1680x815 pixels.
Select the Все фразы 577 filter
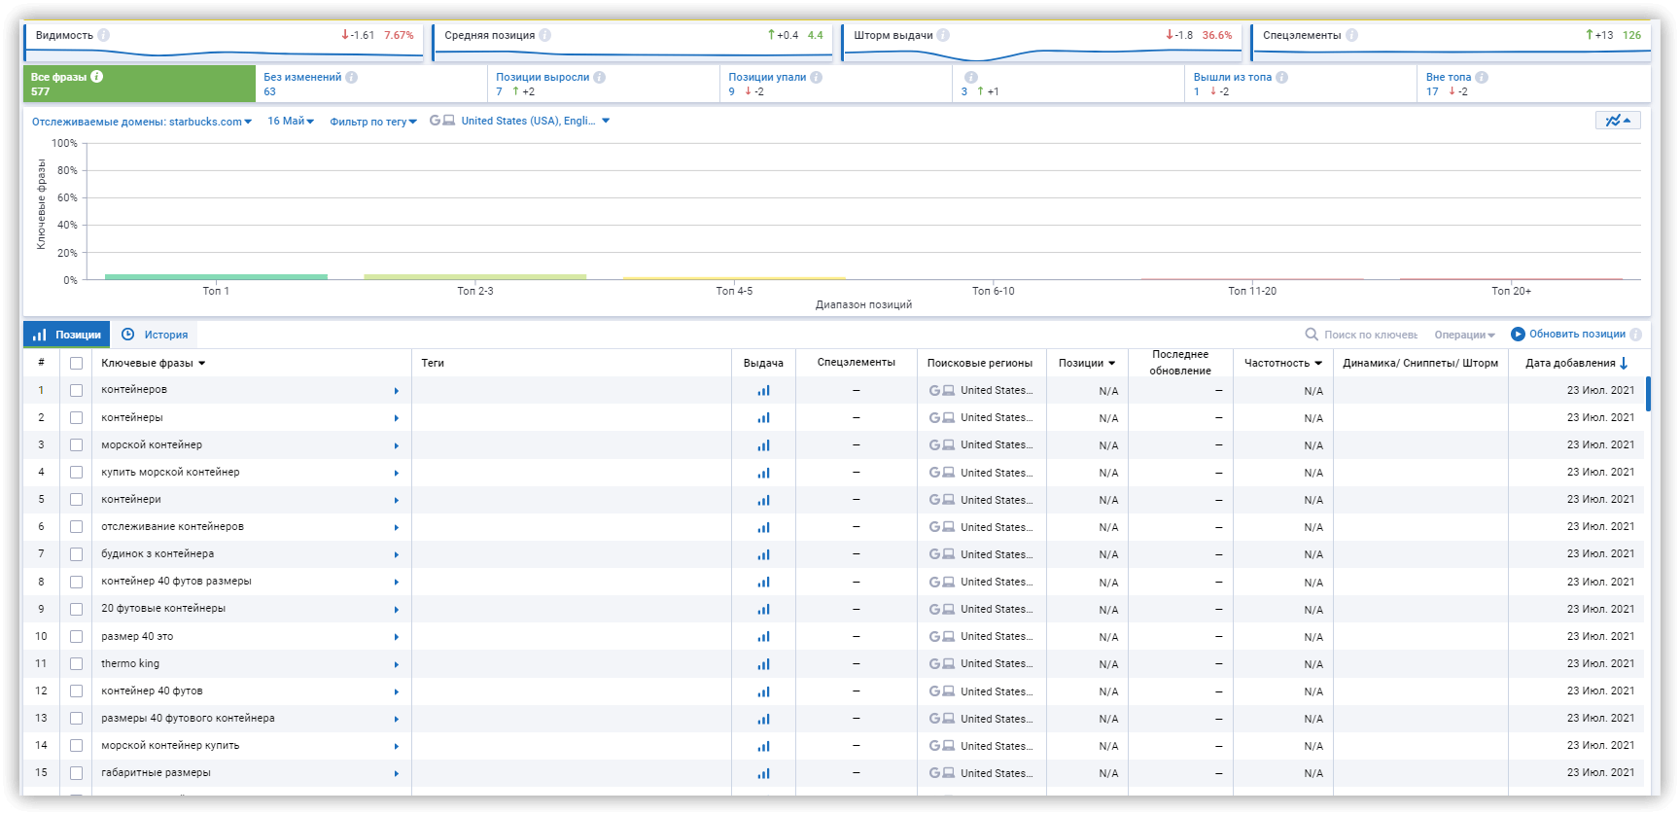click(x=139, y=84)
